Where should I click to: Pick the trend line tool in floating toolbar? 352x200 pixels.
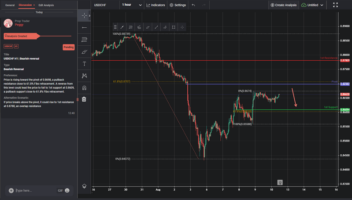point(156,27)
